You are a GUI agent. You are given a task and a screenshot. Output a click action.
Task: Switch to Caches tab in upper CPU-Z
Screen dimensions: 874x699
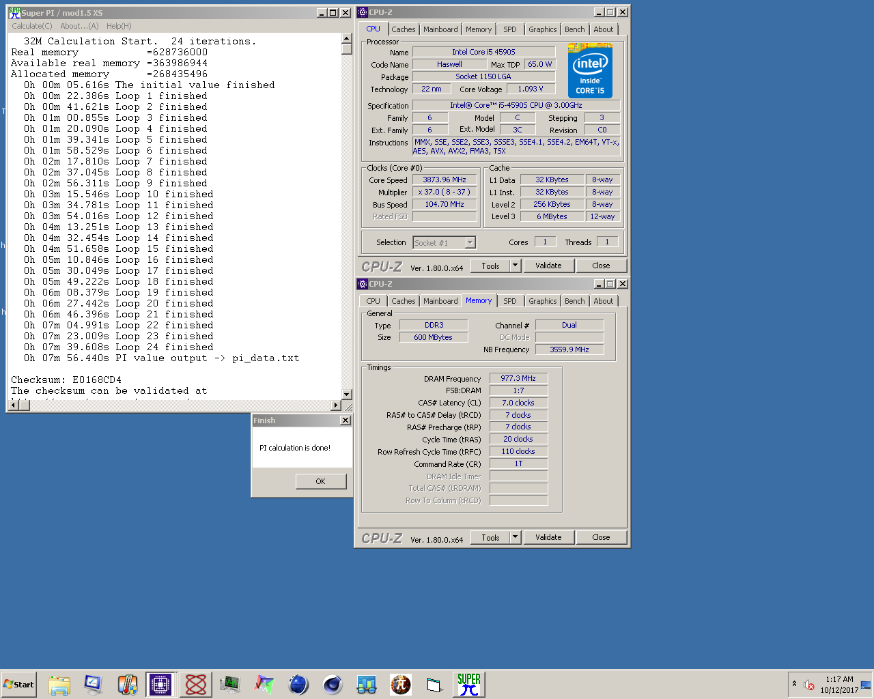[x=404, y=29]
